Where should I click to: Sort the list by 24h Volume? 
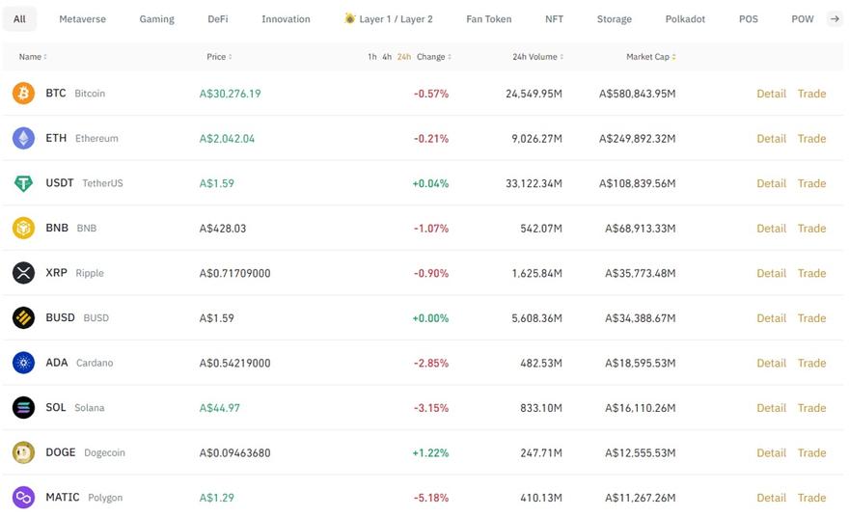(537, 57)
